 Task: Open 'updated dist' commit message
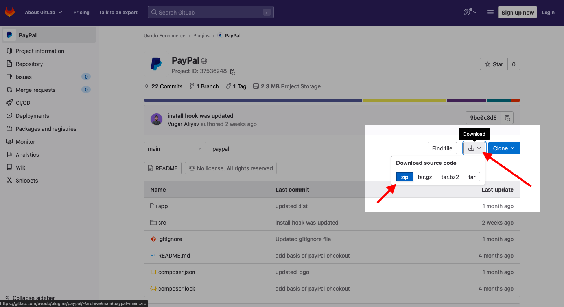[291, 206]
